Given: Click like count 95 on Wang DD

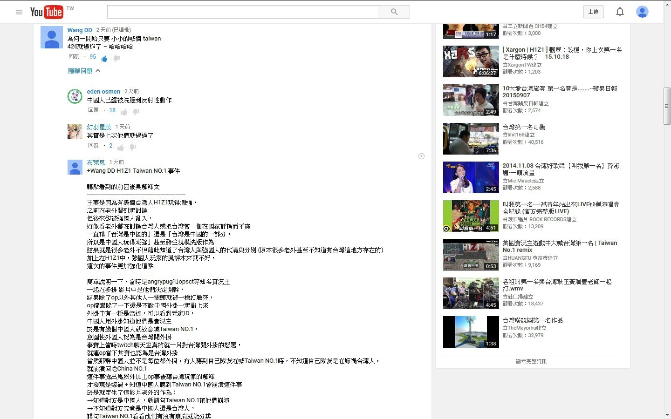Looking at the screenshot, I should [93, 57].
